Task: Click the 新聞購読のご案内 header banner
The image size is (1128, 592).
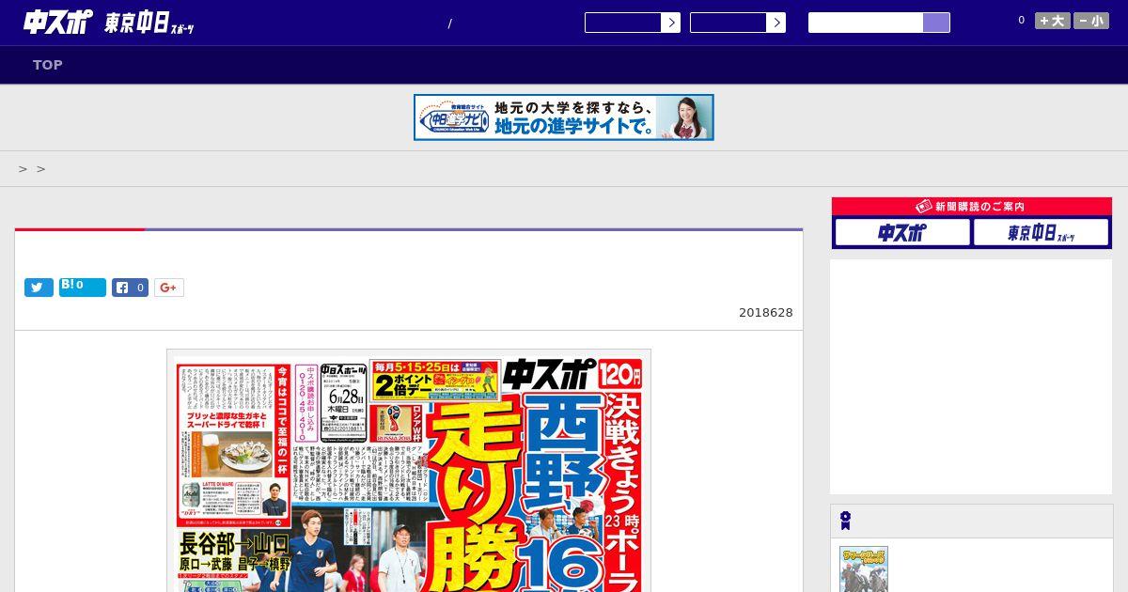Action: point(972,207)
